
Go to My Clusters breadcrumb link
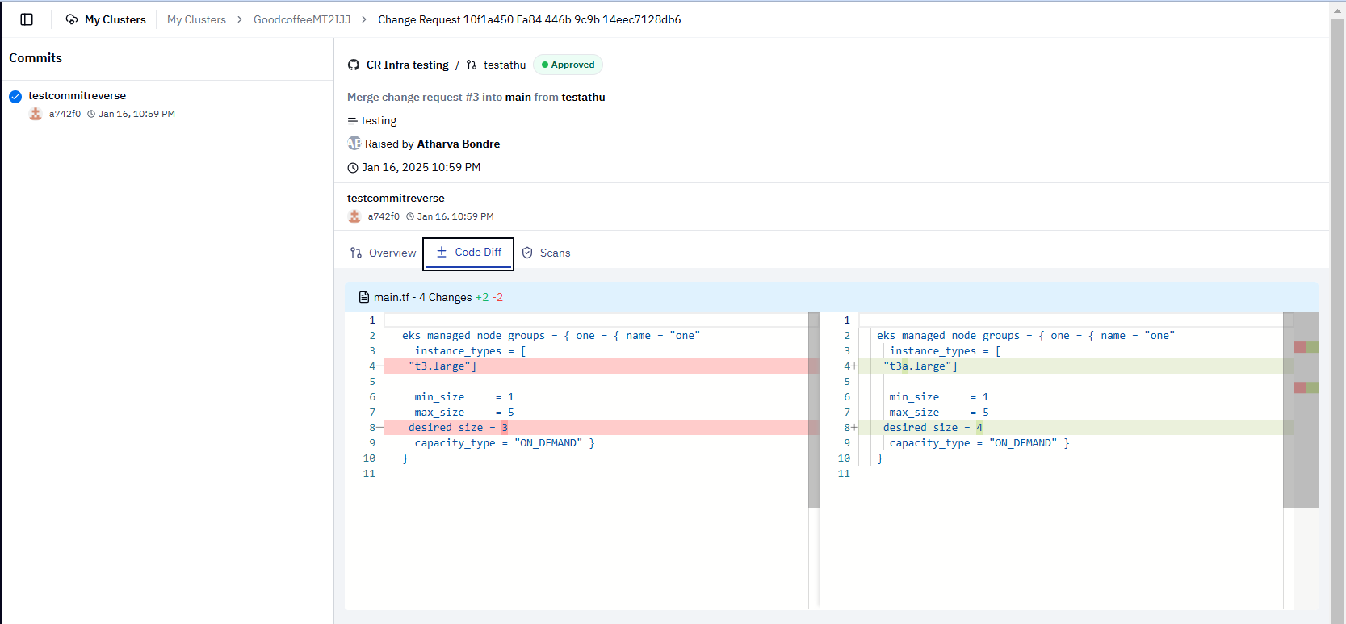pos(196,19)
